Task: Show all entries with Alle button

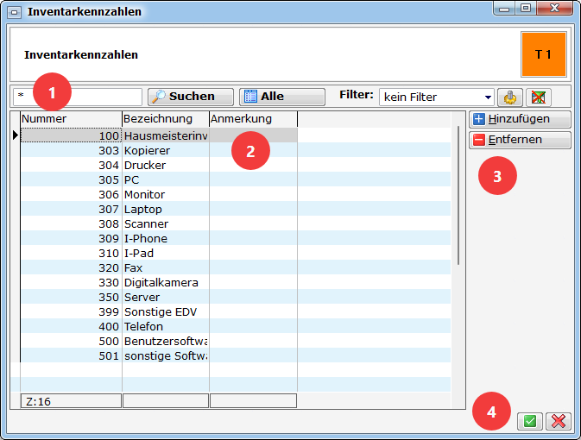Action: [282, 97]
